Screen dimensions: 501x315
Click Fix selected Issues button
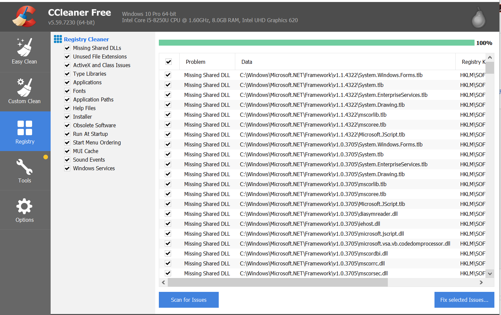point(464,300)
